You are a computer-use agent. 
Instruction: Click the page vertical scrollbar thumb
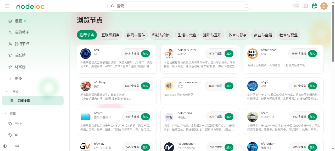coord(333,33)
